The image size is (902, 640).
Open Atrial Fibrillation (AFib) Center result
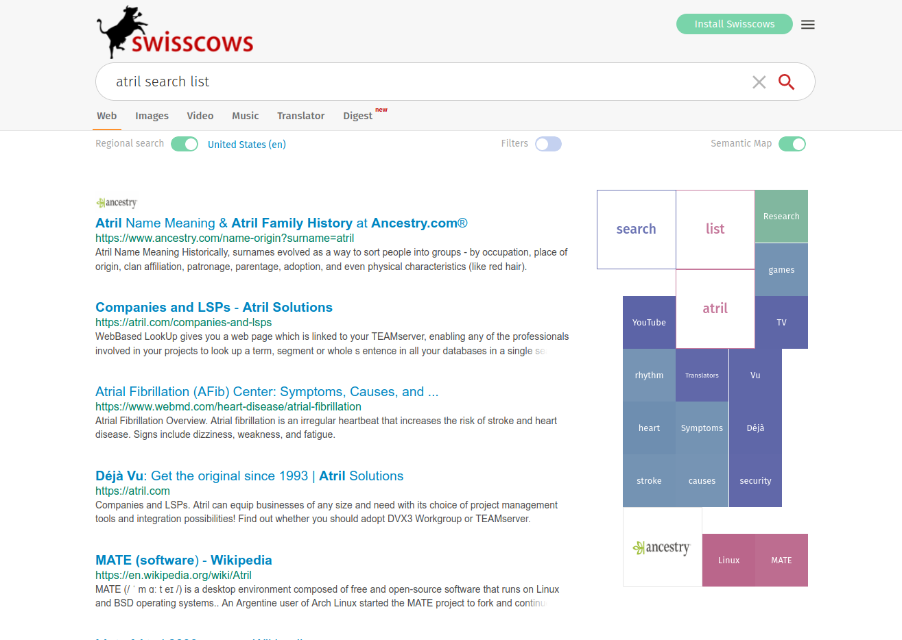click(x=267, y=392)
